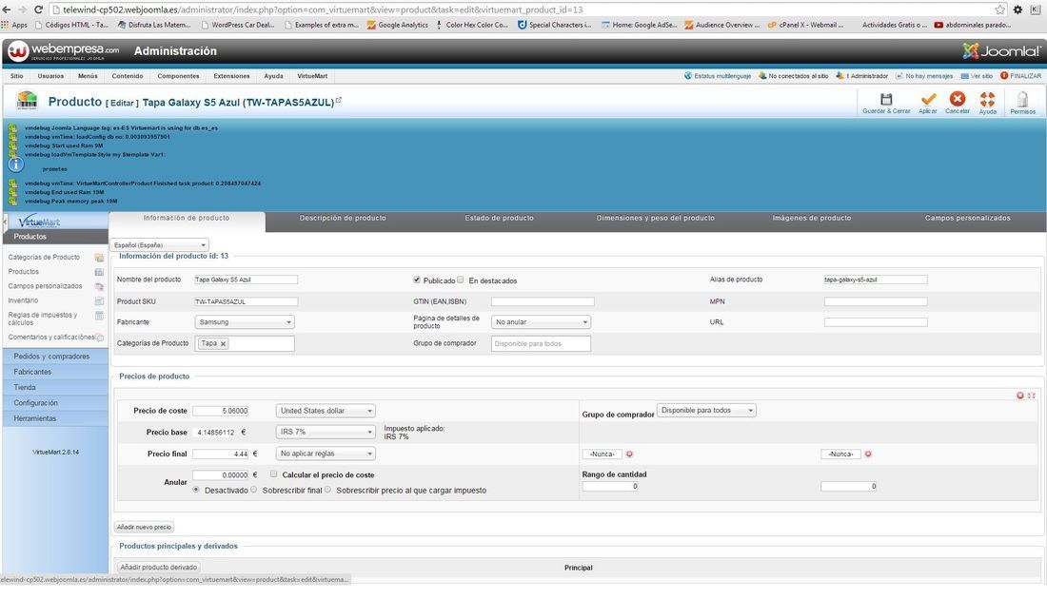Click the Inventario sidebar icon
Image resolution: width=1047 pixels, height=599 pixels.
[x=99, y=300]
